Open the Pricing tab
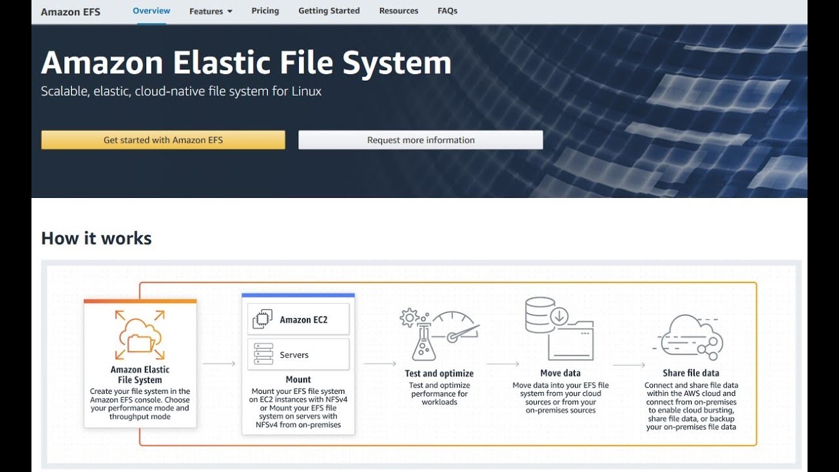The height and width of the screenshot is (472, 839). pyautogui.click(x=265, y=10)
